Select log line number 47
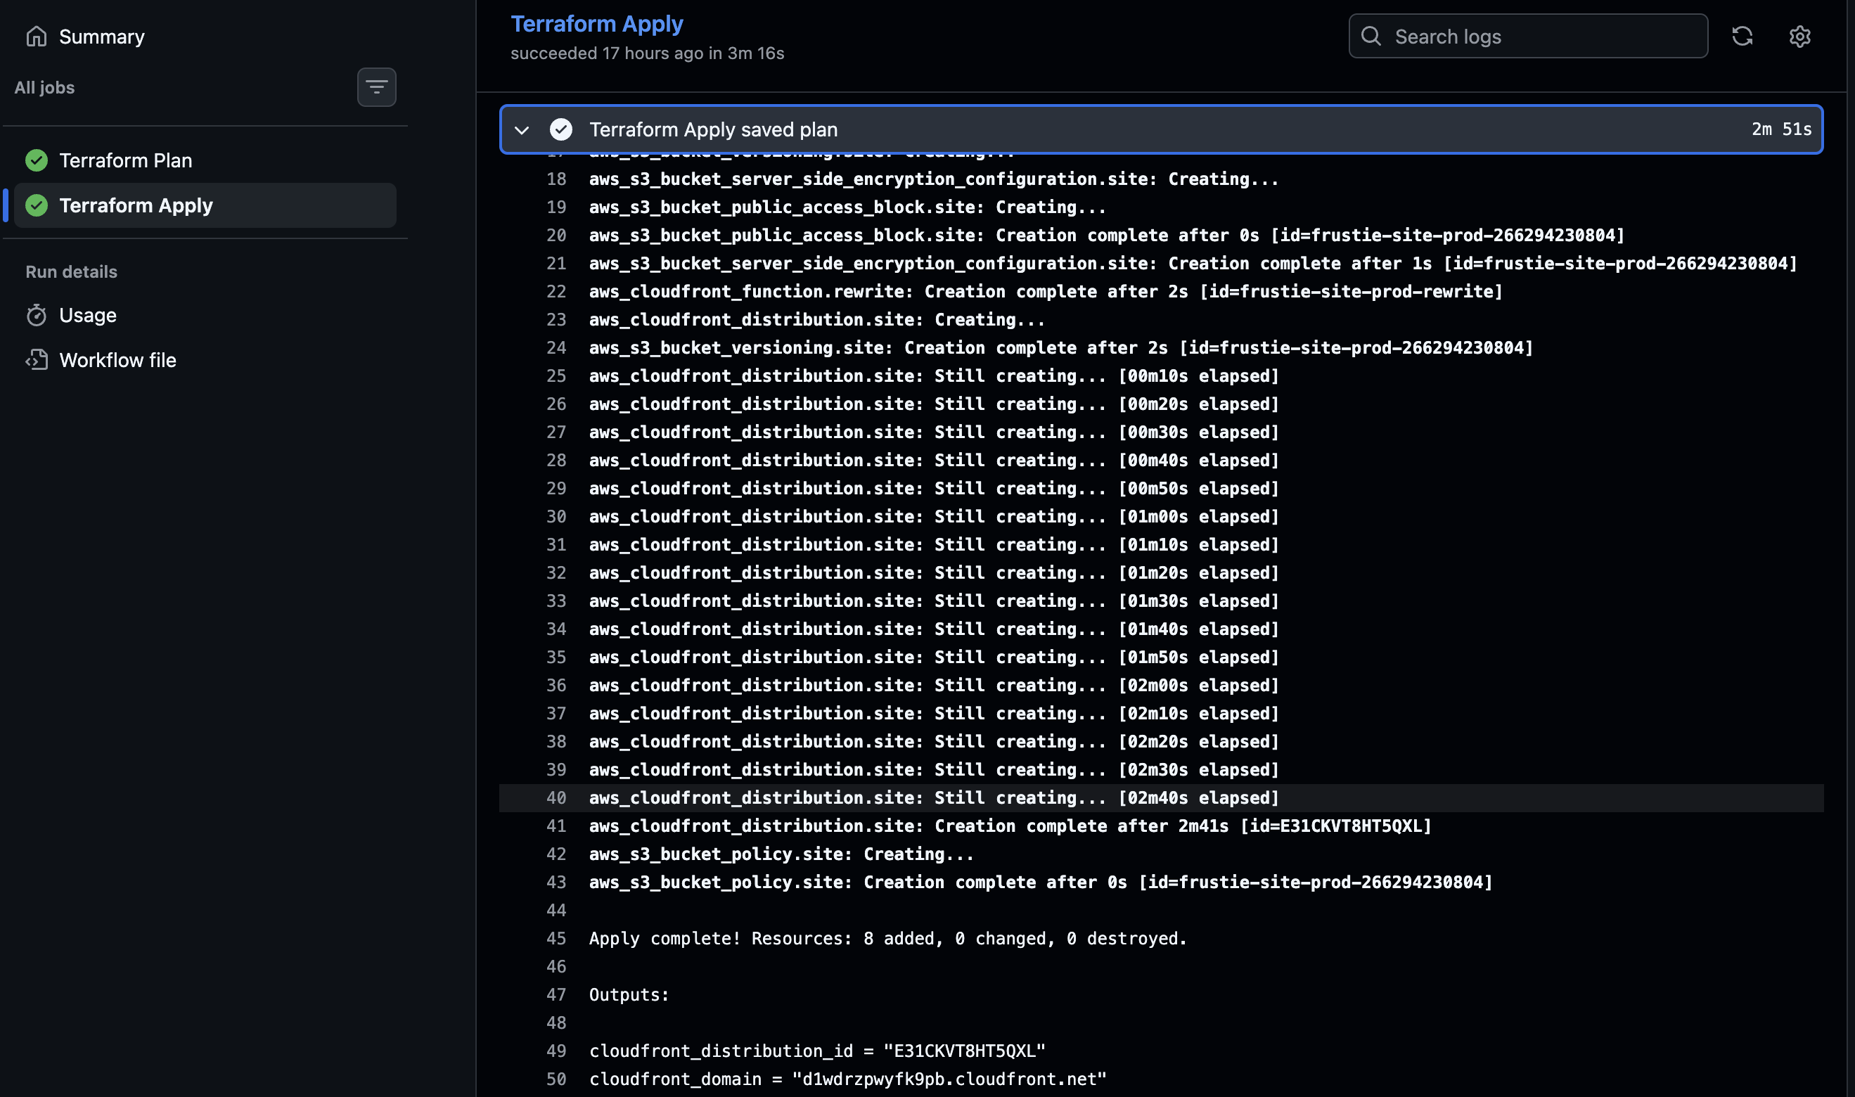The height and width of the screenshot is (1097, 1855). [x=556, y=995]
